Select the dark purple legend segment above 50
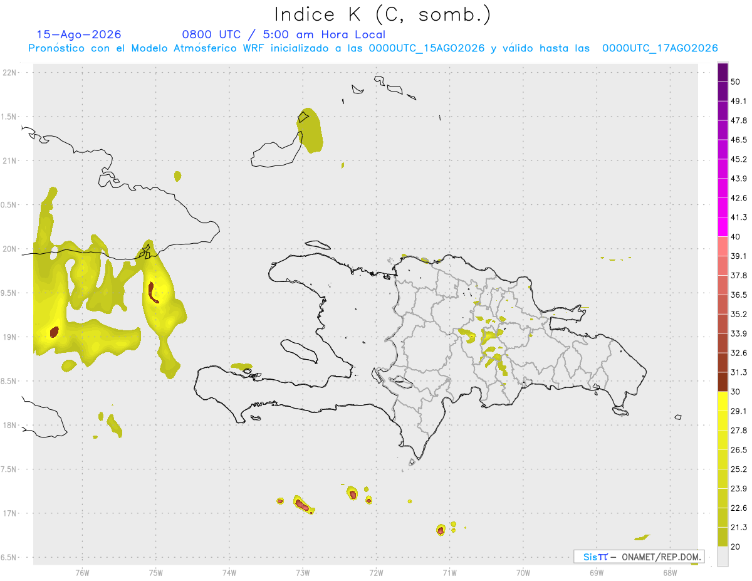This screenshot has width=752, height=581. 723,73
